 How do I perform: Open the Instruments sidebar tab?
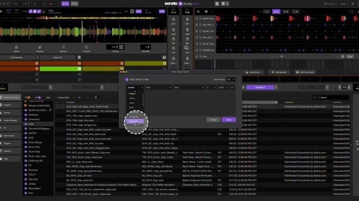tap(10, 136)
